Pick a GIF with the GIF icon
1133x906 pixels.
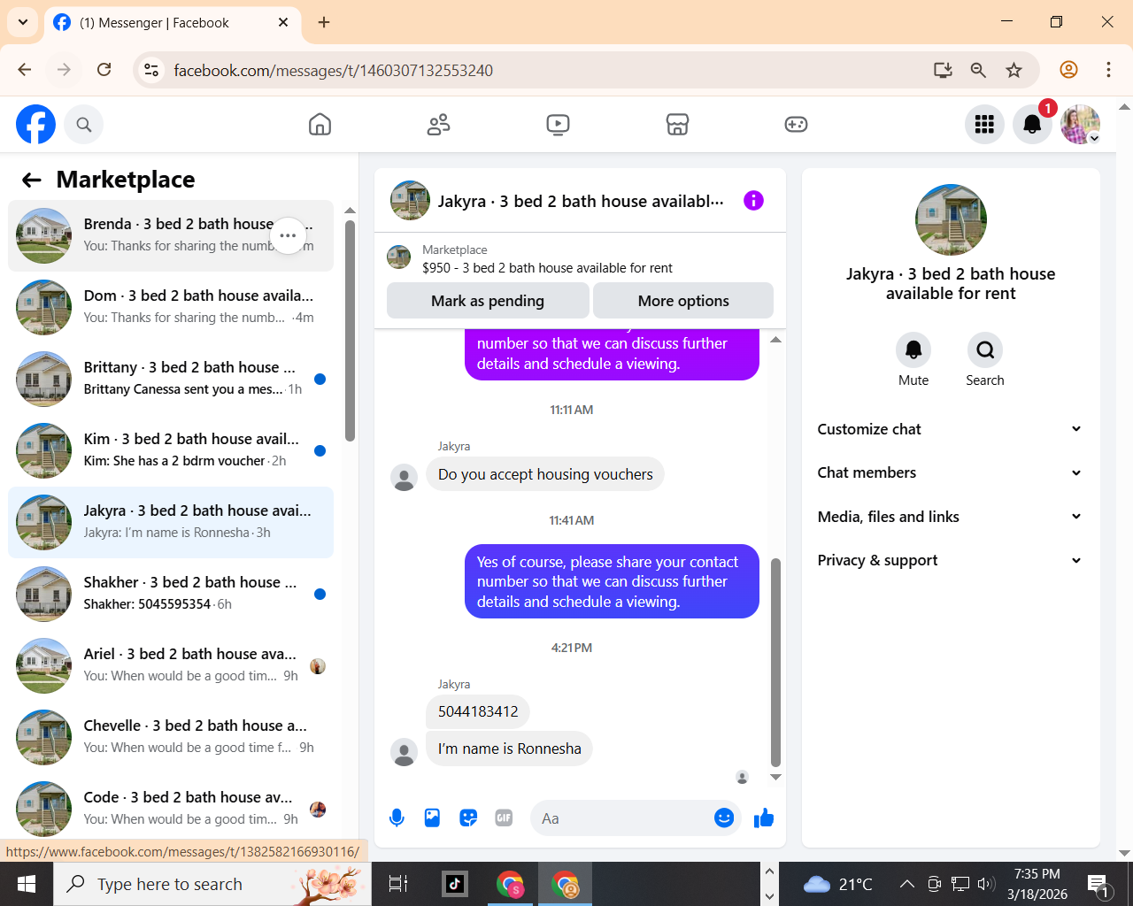504,818
